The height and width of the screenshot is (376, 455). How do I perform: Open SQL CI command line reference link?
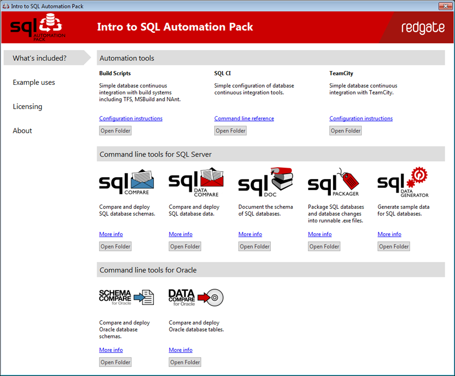[244, 119]
